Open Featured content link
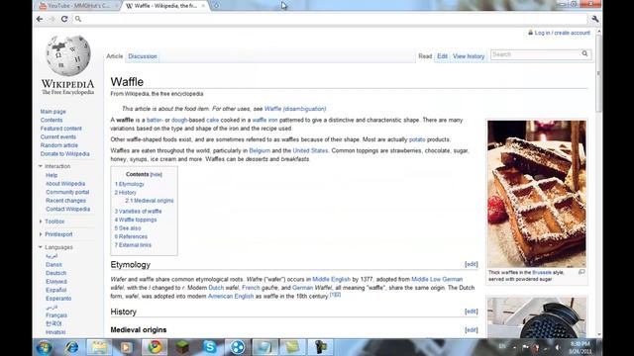Screen dimensions: 634x356 click(61, 129)
